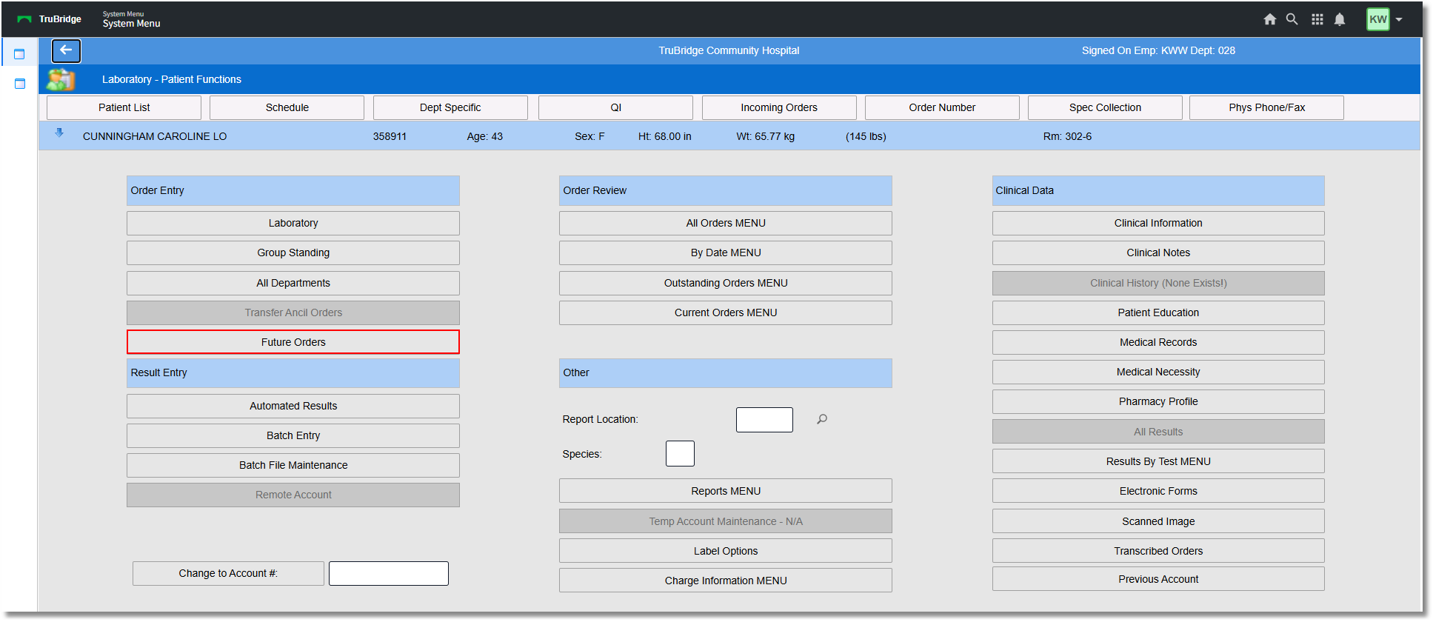This screenshot has width=1433, height=622.
Task: Open Medical Necessity
Action: click(1158, 372)
